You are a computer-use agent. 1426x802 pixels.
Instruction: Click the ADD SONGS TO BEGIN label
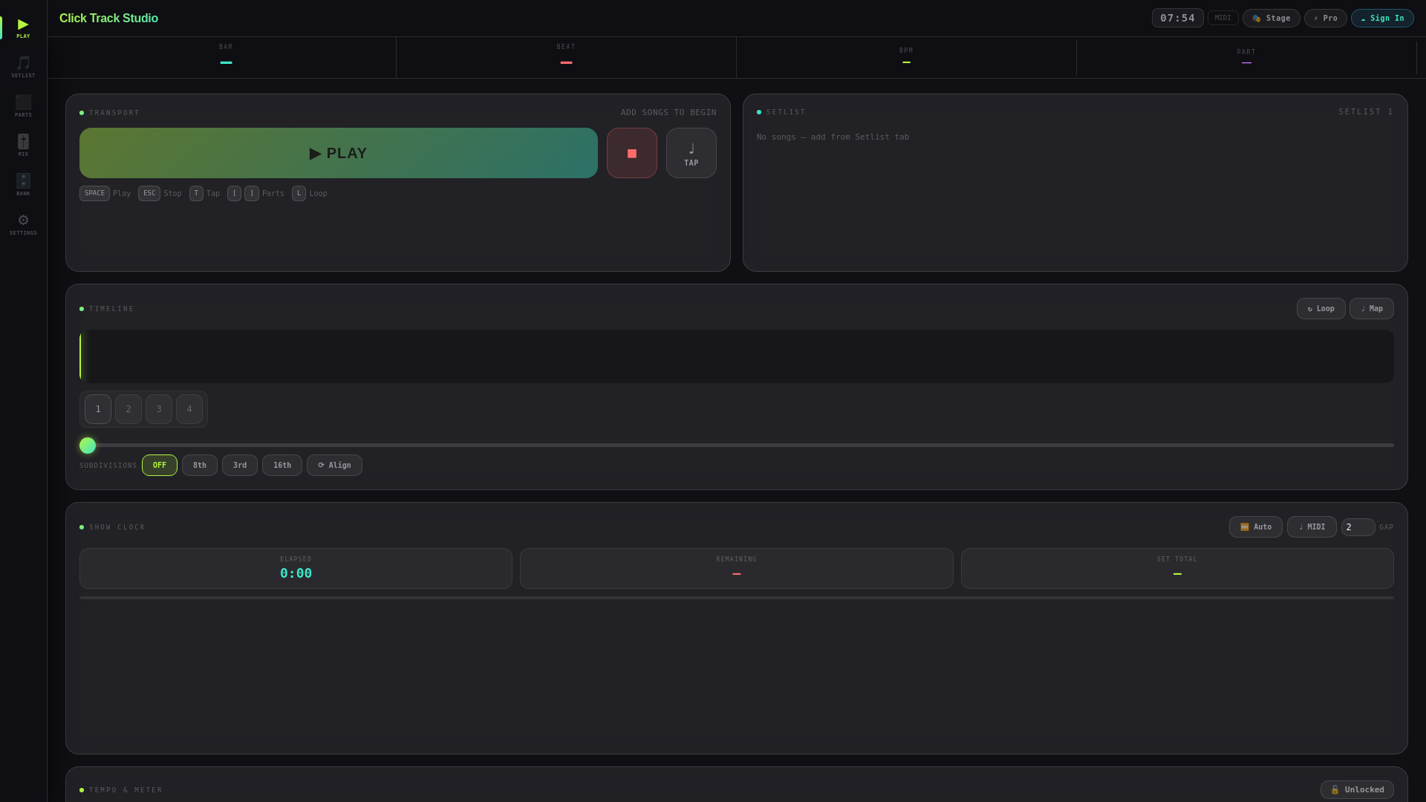coord(668,113)
